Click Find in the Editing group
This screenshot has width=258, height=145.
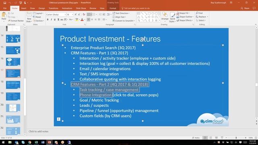coord(199,13)
